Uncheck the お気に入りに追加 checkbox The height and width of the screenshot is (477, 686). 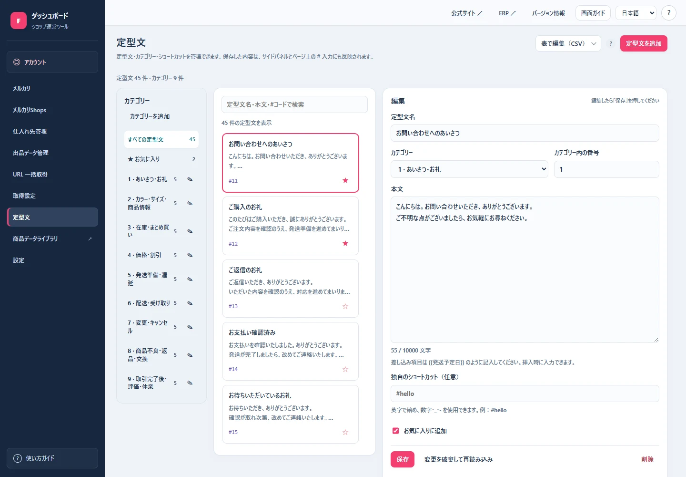[395, 431]
